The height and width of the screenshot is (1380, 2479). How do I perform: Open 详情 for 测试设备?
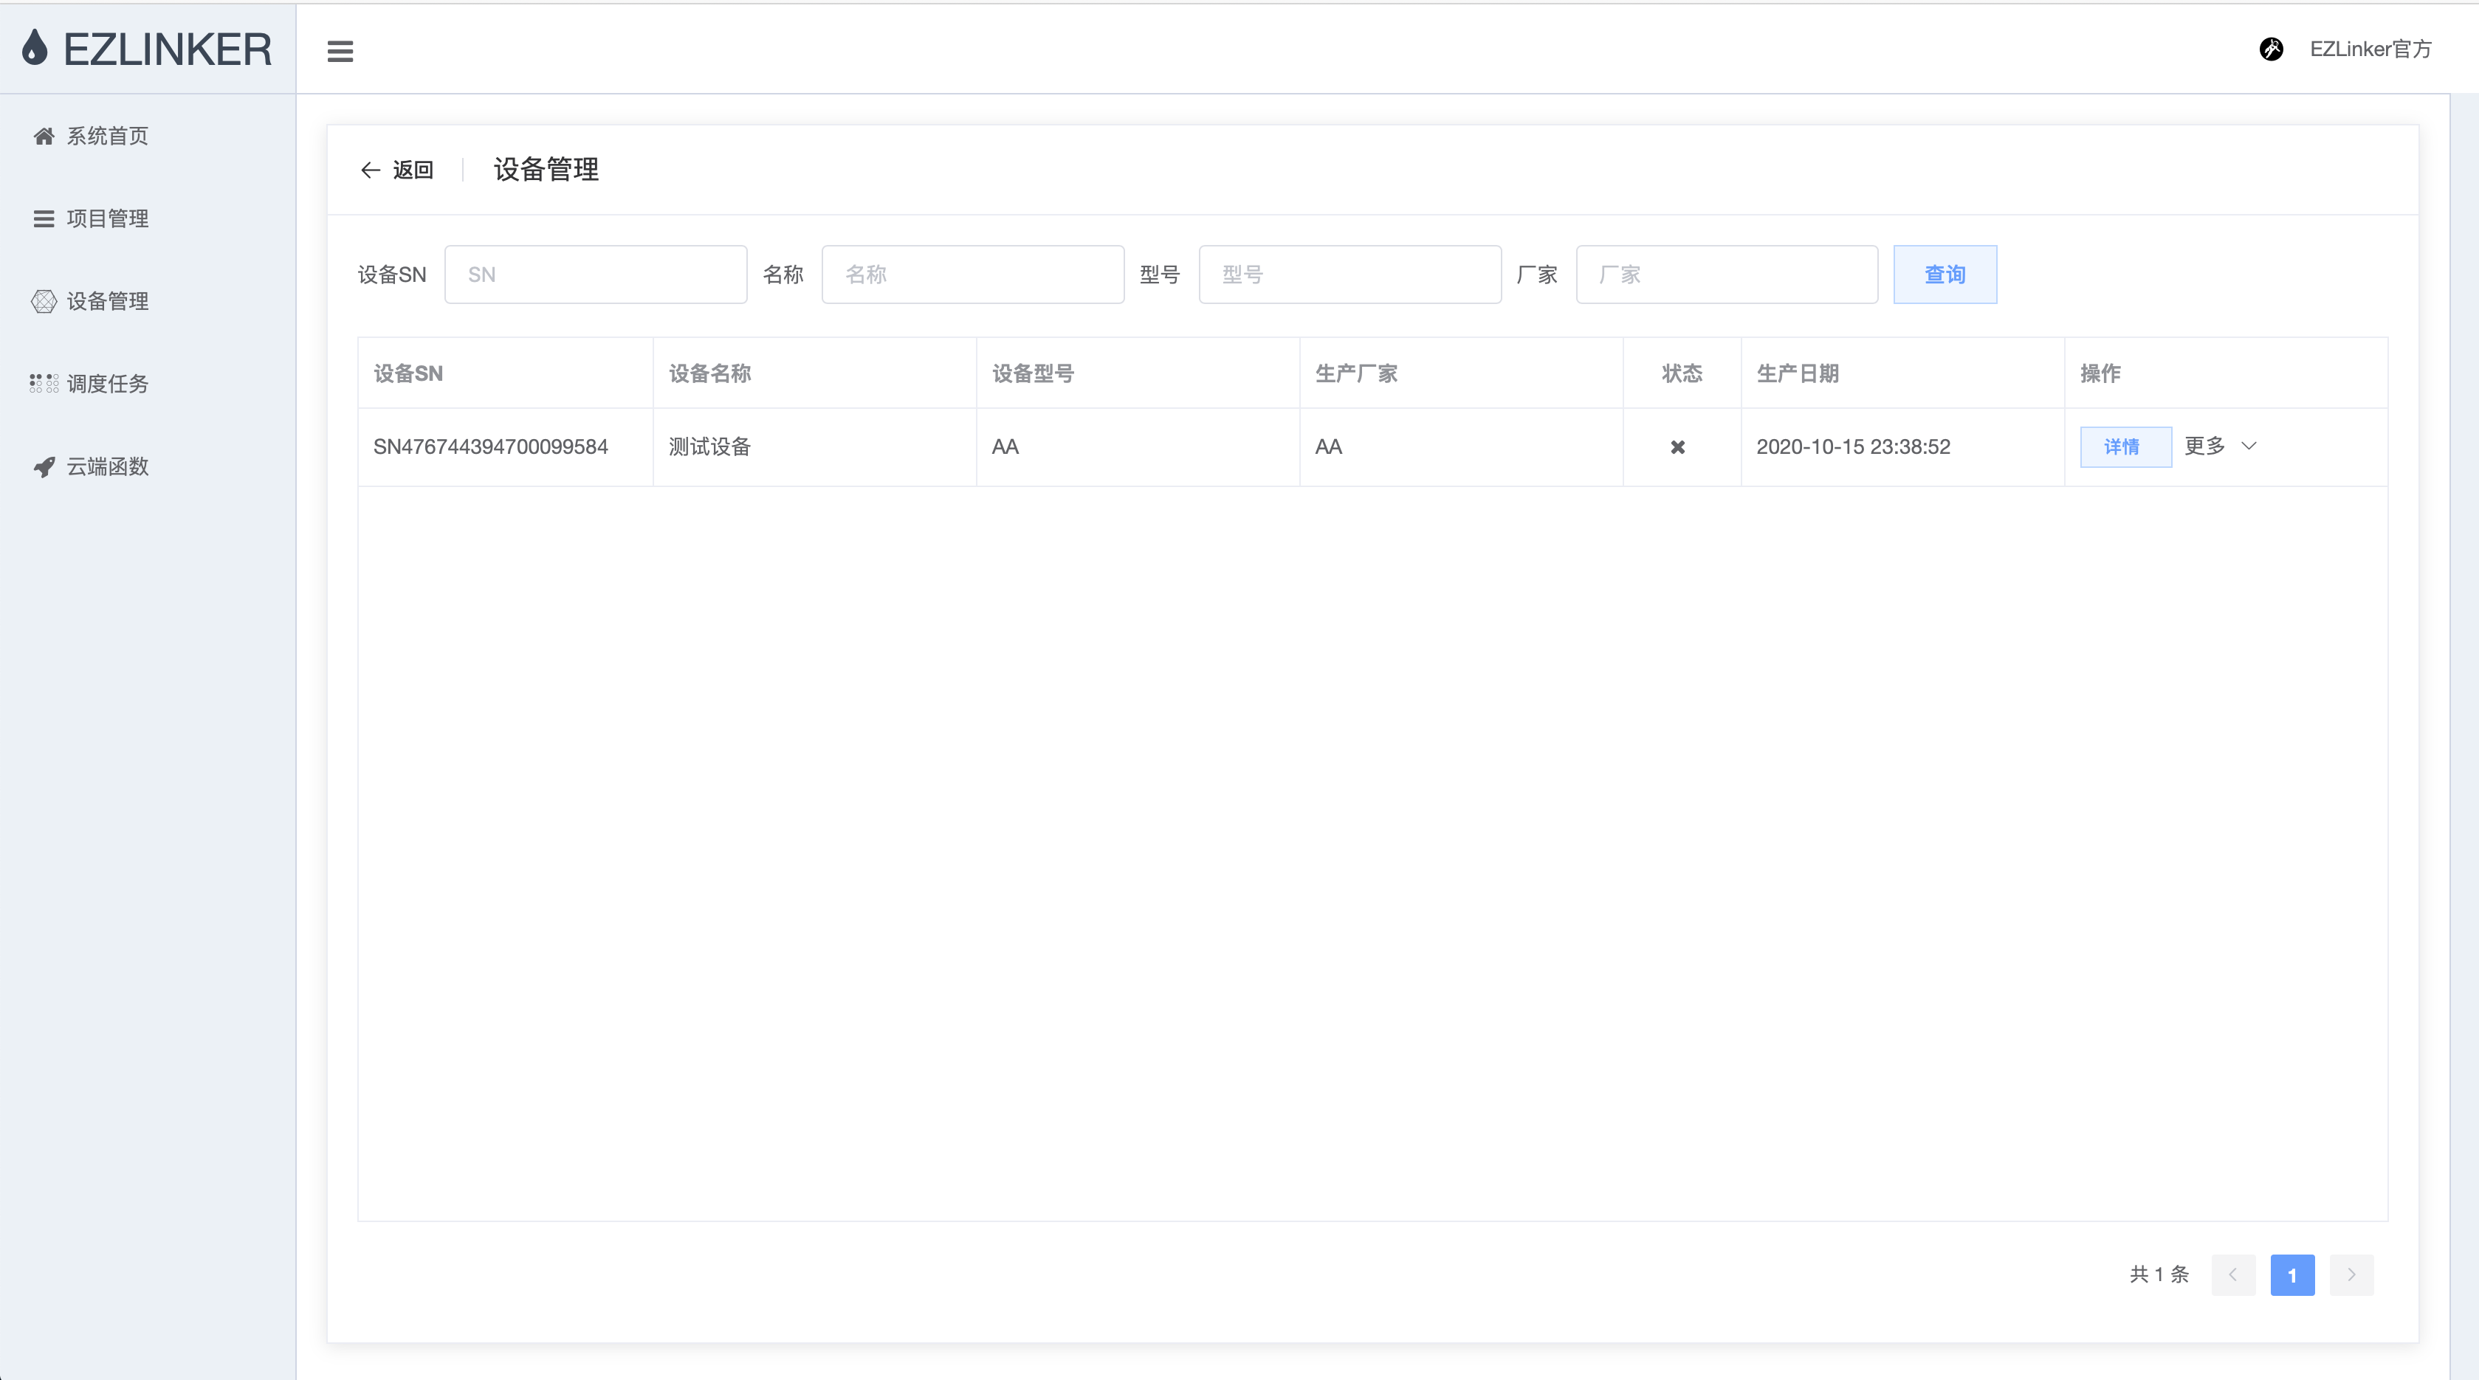[x=2125, y=447]
